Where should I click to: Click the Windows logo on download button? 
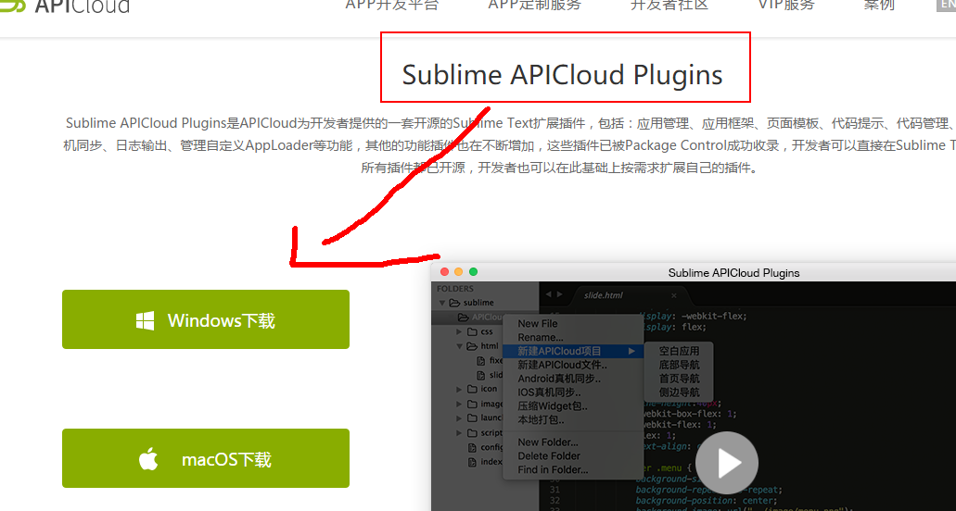[x=145, y=320]
